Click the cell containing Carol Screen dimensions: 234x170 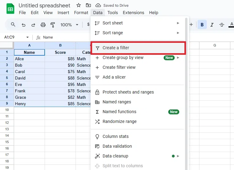pos(29,72)
